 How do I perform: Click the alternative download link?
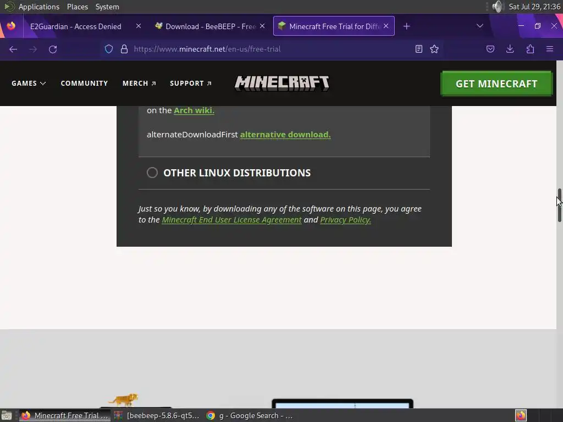click(285, 135)
